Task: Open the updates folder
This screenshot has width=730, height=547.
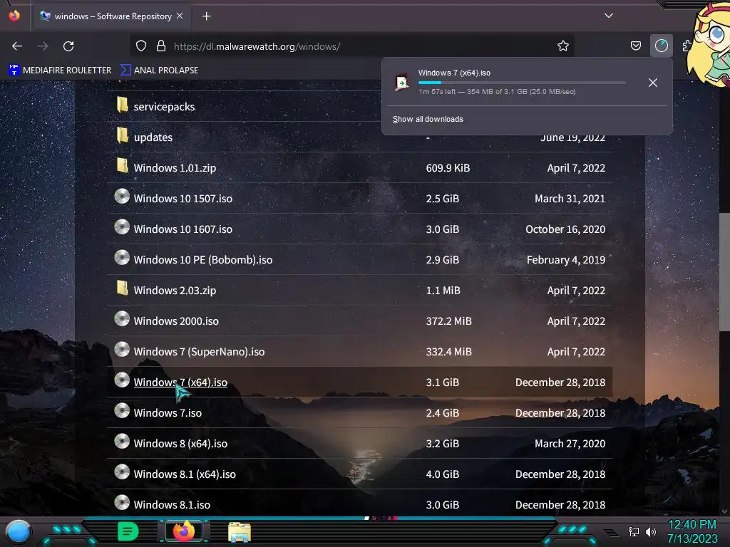Action: (153, 137)
